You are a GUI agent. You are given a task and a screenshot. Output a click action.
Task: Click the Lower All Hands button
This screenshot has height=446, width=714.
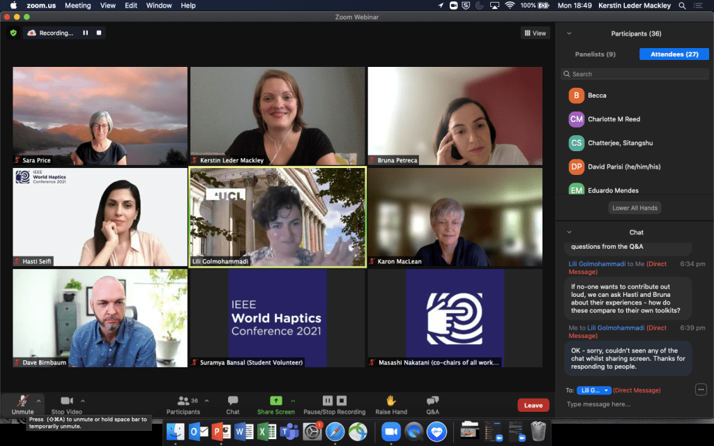[x=635, y=208]
